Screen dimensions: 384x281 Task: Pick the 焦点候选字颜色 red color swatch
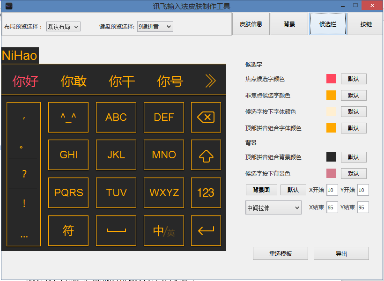coord(331,79)
